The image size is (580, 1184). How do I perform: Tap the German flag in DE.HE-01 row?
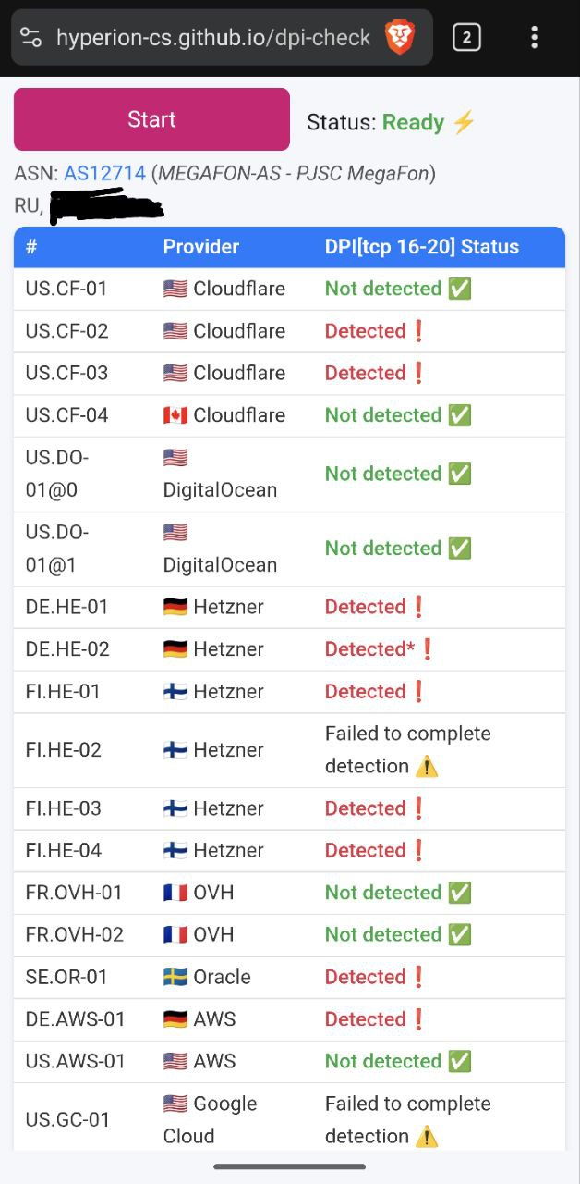point(175,607)
